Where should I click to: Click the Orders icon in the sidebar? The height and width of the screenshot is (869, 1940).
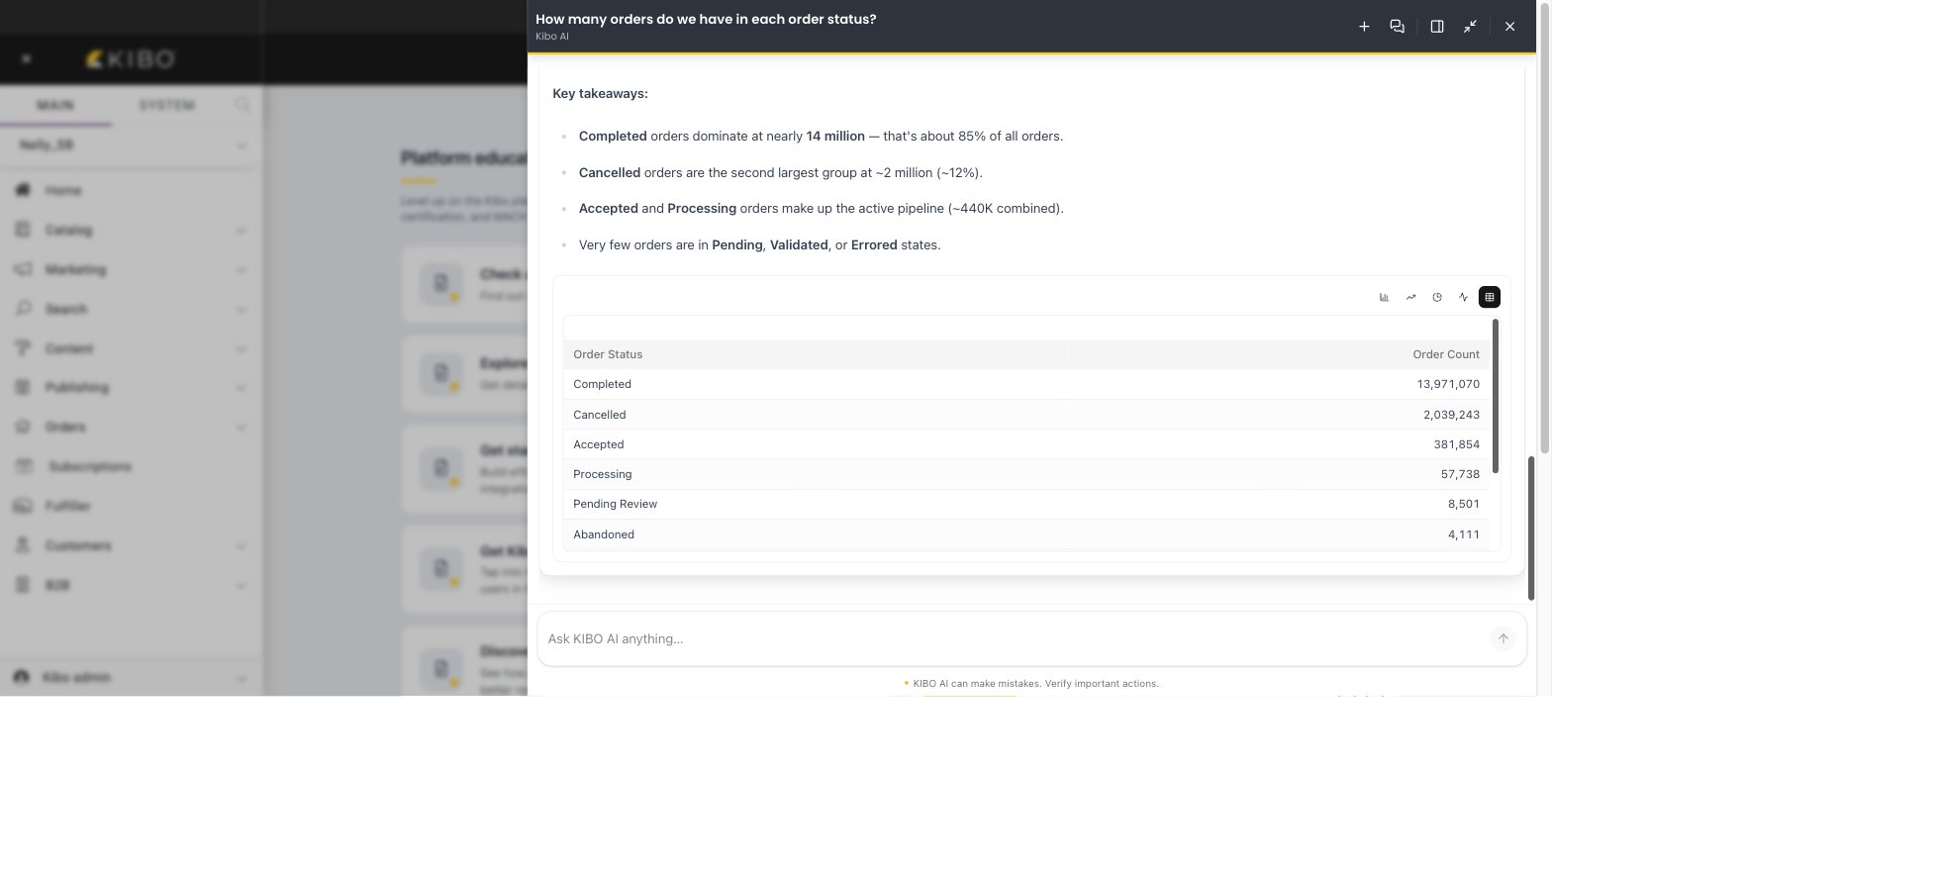23,427
